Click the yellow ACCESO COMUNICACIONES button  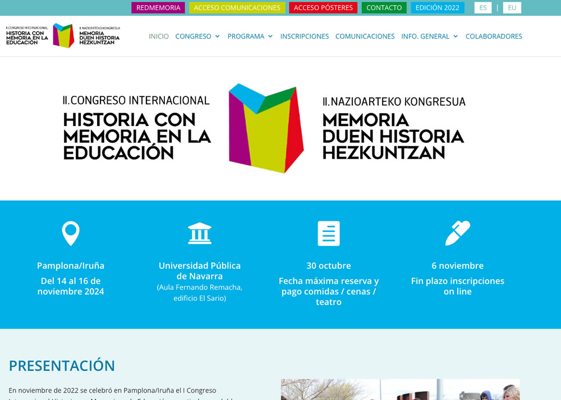[237, 8]
